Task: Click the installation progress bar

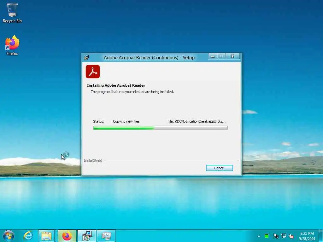Action: (x=161, y=128)
